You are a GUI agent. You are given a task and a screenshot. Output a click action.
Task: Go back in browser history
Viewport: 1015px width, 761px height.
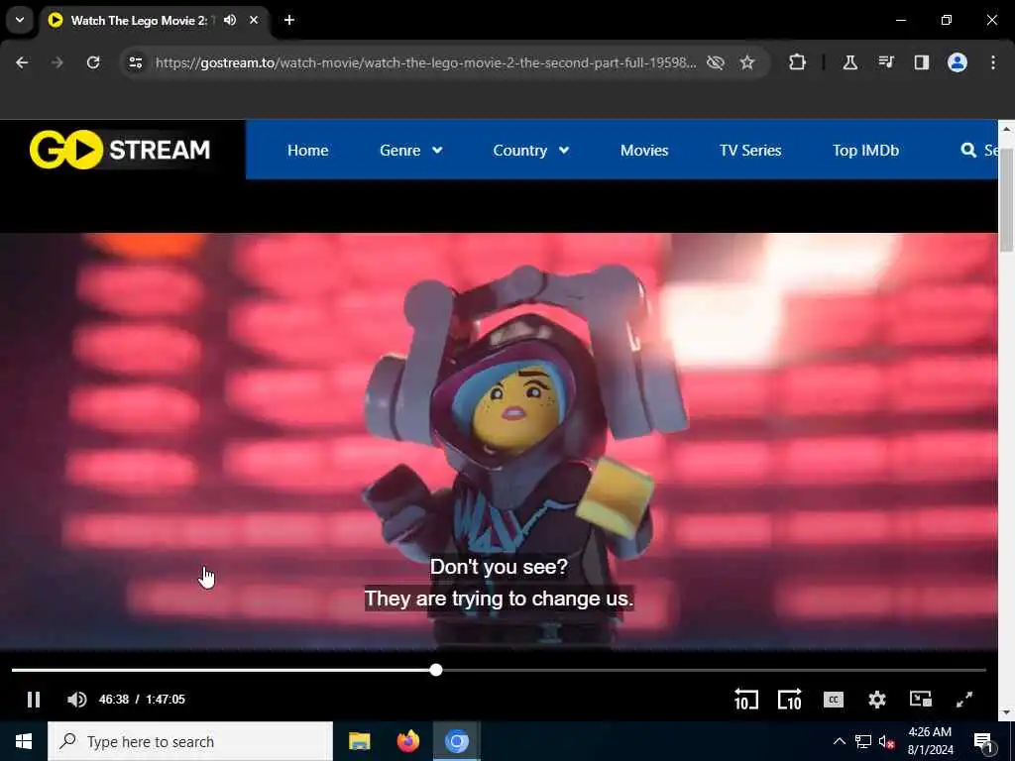pyautogui.click(x=22, y=62)
